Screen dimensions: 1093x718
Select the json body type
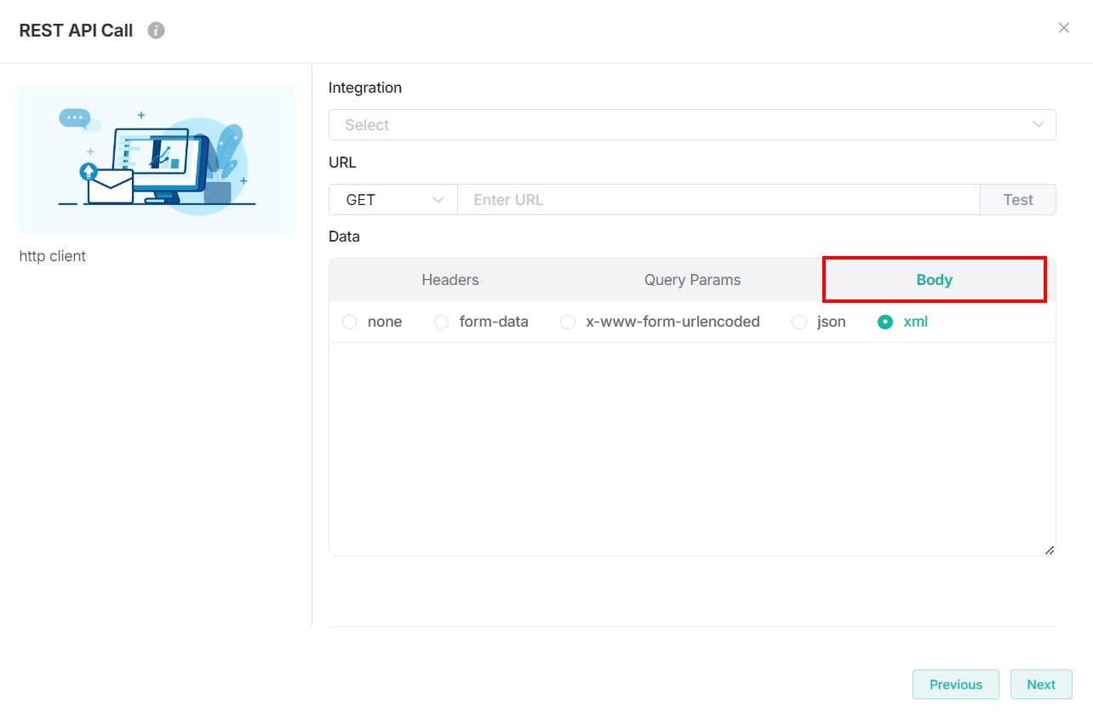click(x=799, y=322)
